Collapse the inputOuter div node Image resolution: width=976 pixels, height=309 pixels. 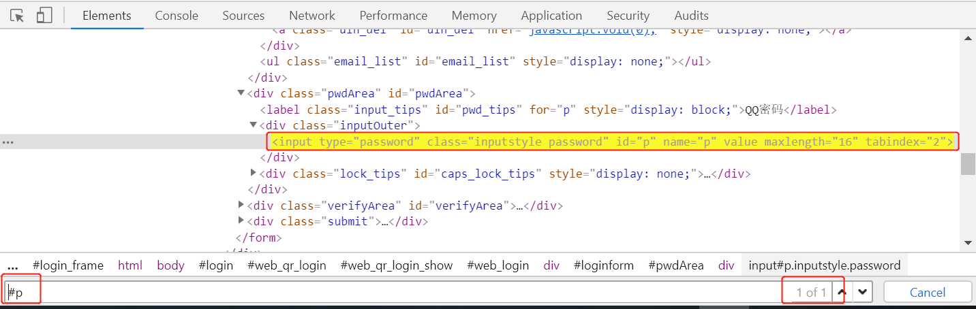pos(254,125)
